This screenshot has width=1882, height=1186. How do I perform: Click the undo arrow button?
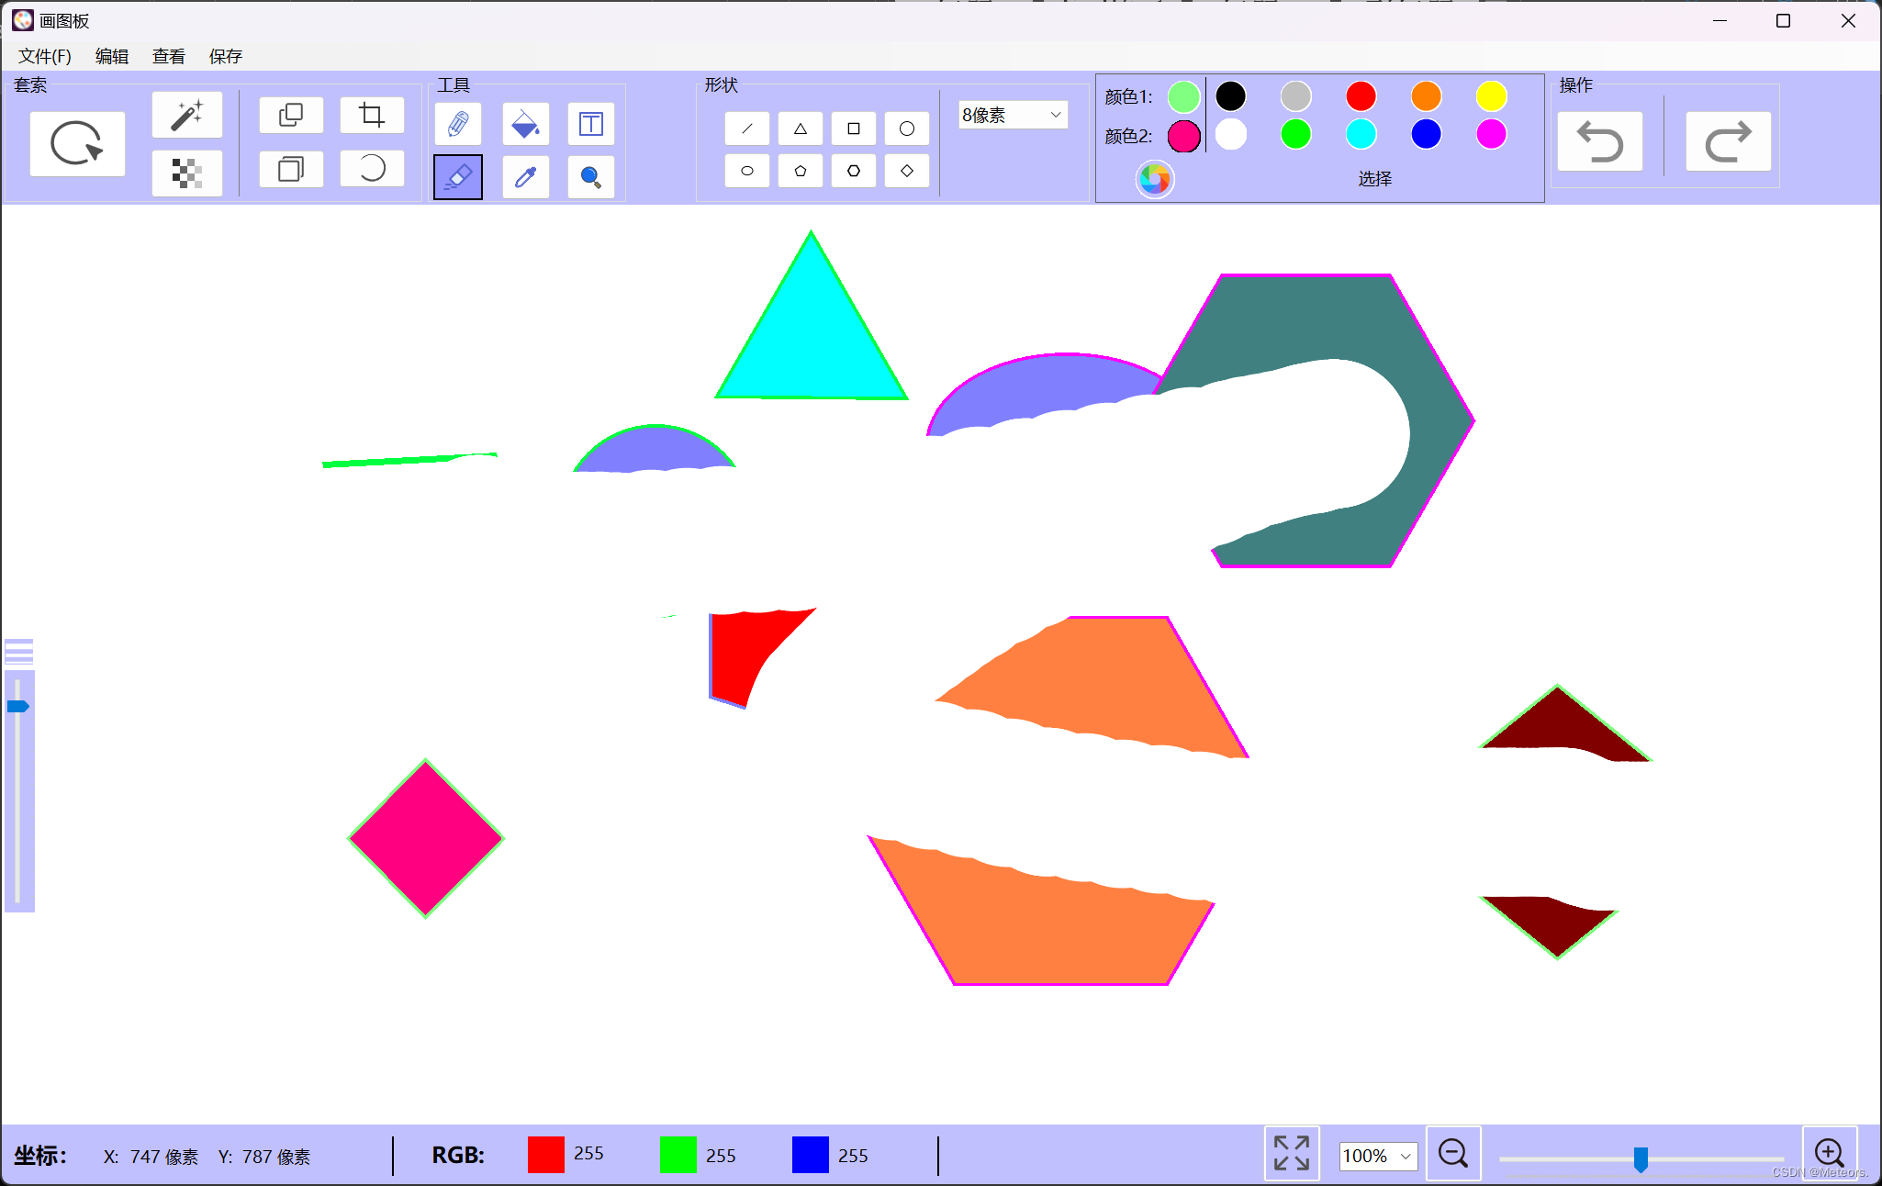click(x=1599, y=142)
